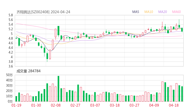Click the tall red candlestick rising from 4.0
186x111 pixels.
50,54
